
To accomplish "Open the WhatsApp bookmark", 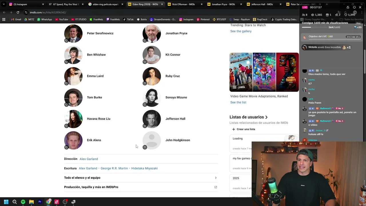I will tap(44, 19).
